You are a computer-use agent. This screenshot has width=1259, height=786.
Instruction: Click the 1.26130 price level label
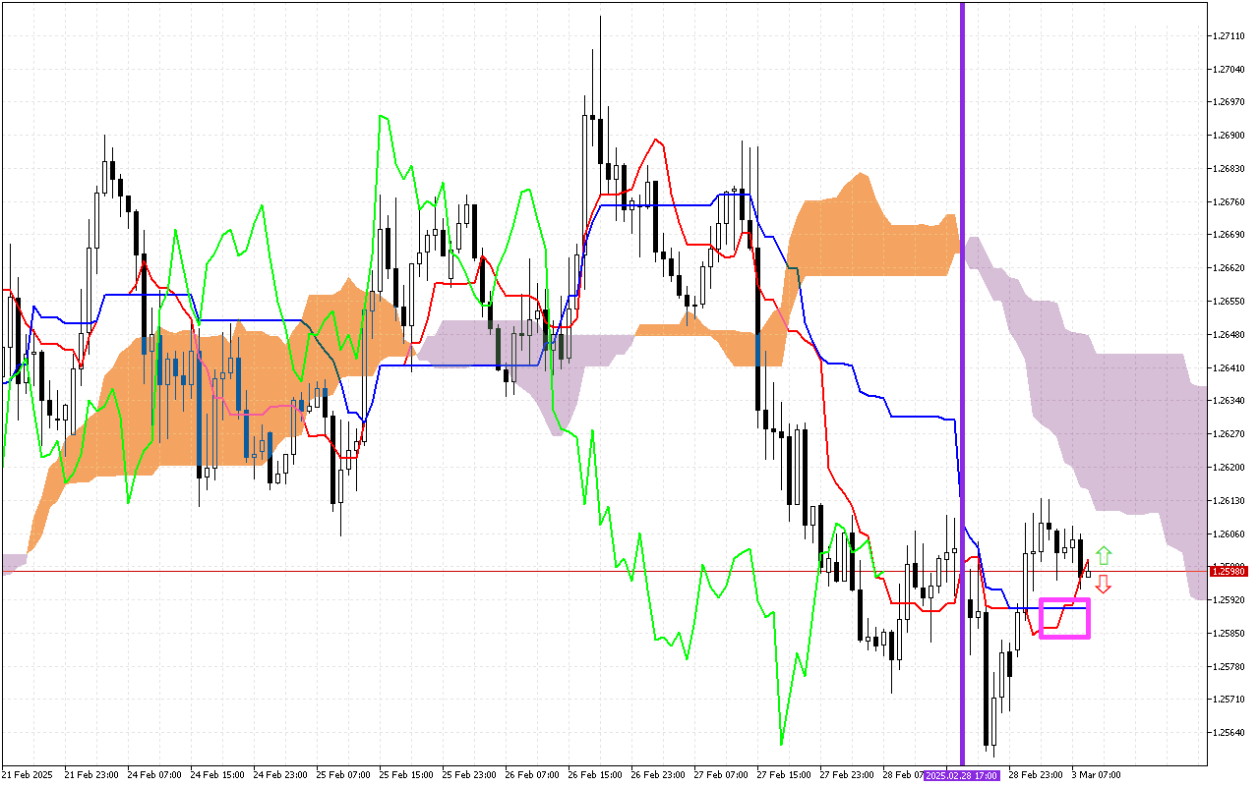click(x=1229, y=501)
